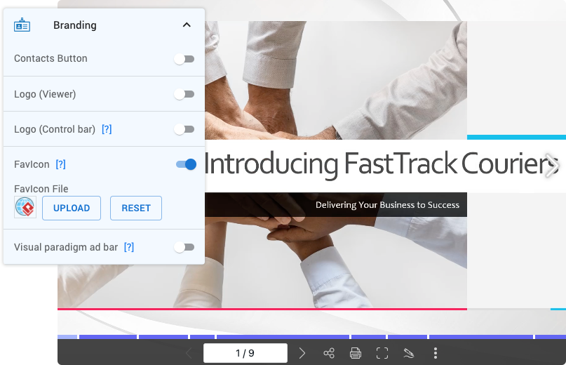Open the three-dot more options menu
The image size is (566, 365).
[x=436, y=353]
